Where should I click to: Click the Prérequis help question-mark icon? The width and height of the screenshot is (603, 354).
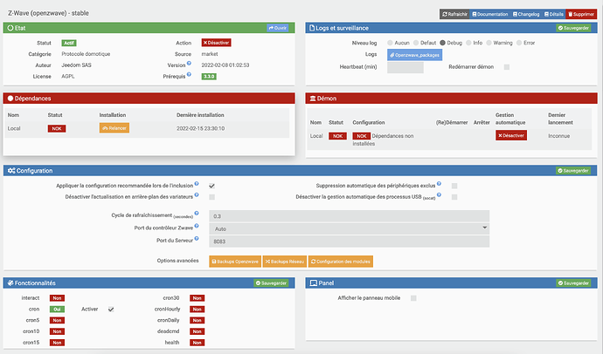click(189, 74)
